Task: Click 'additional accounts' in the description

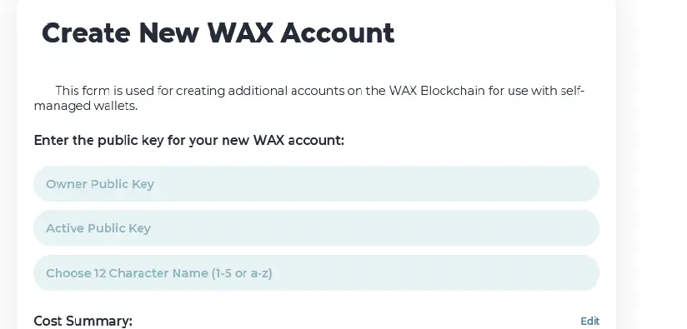Action: tap(286, 91)
